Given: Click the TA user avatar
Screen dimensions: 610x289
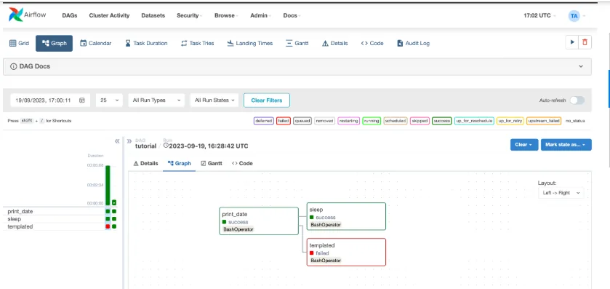Looking at the screenshot, I should pos(574,15).
